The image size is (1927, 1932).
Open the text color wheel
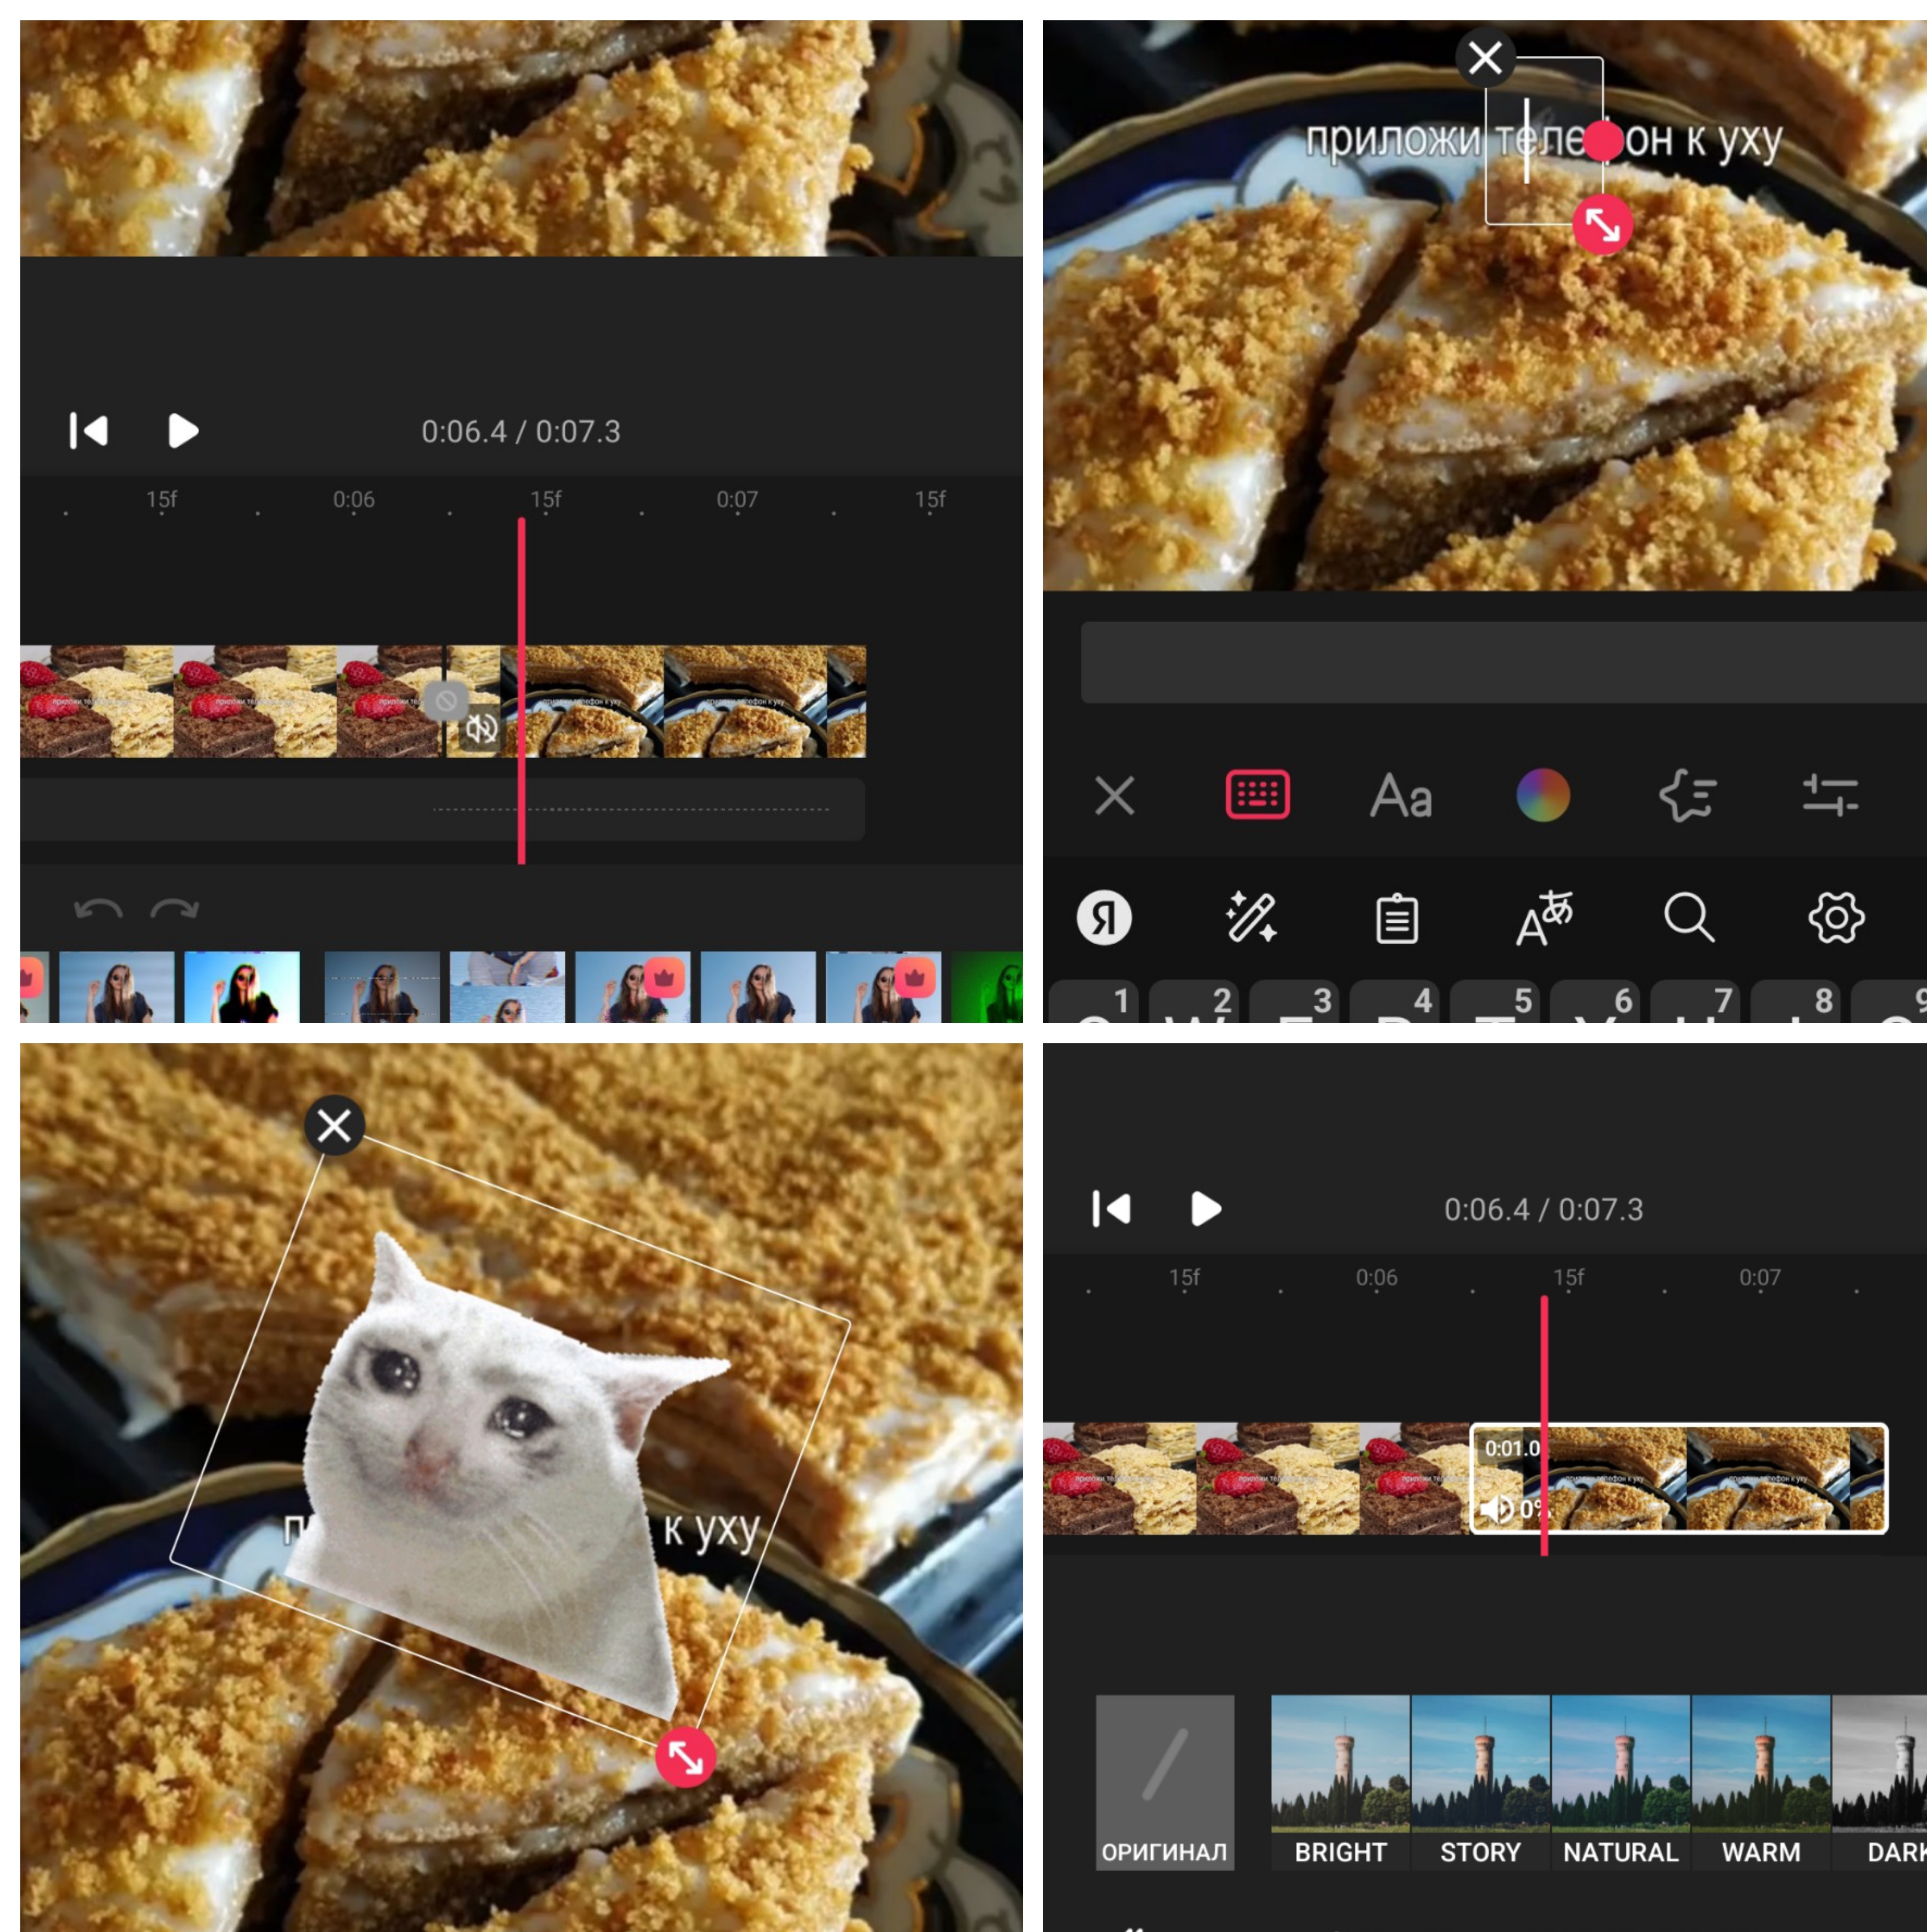coord(1543,795)
